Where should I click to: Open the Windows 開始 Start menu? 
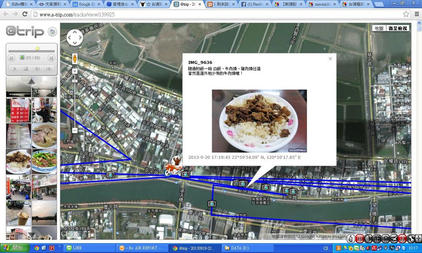pyautogui.click(x=14, y=248)
